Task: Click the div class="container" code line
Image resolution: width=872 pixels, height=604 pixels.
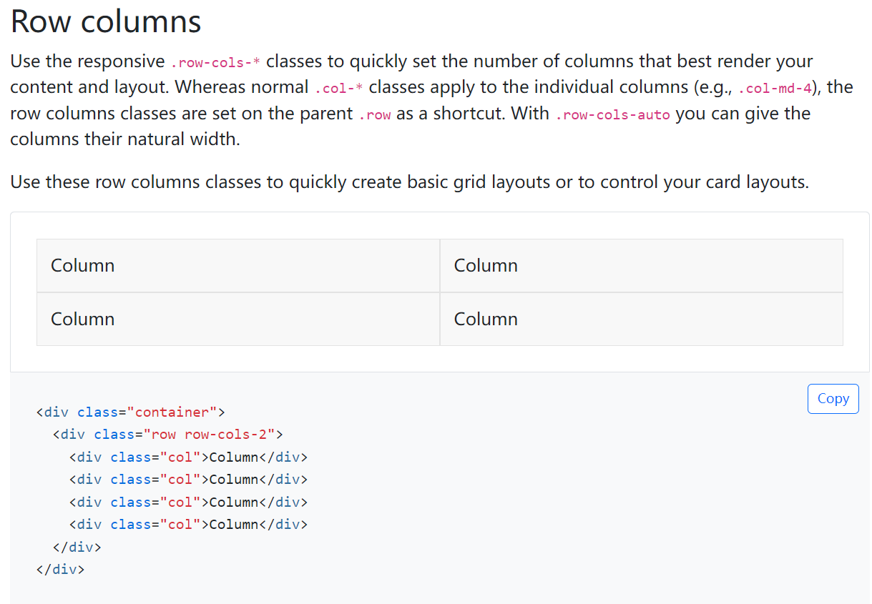Action: (x=130, y=412)
